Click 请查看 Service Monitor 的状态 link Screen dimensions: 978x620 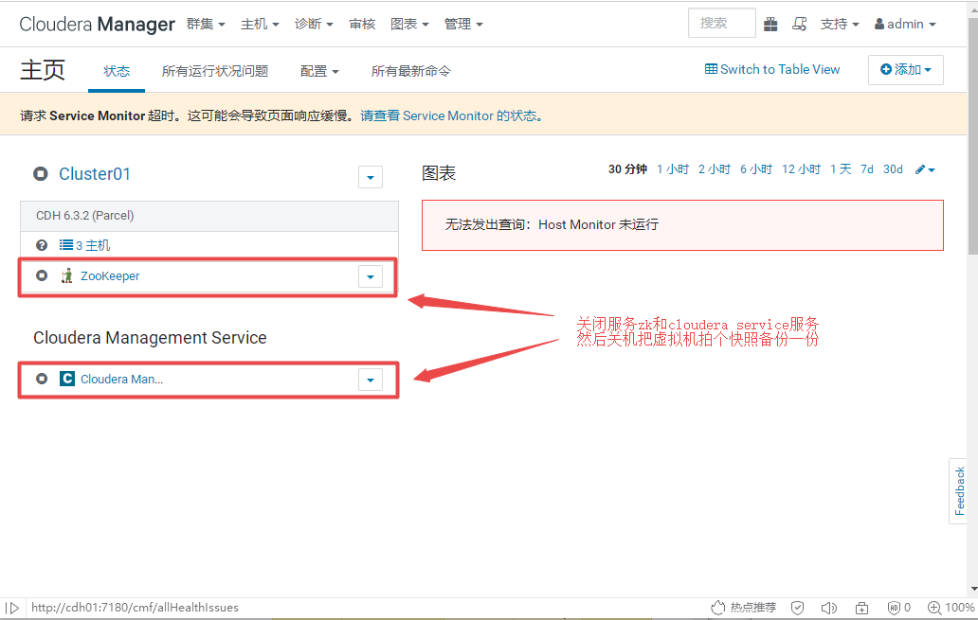tap(452, 115)
